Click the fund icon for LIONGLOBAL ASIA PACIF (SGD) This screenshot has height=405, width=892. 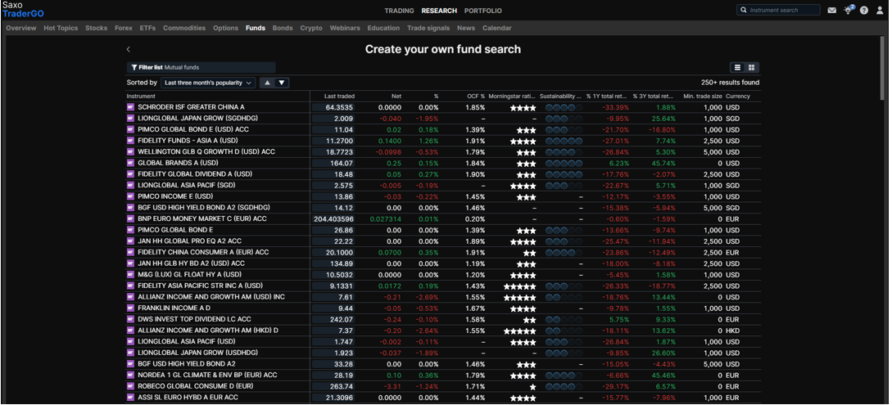click(129, 185)
